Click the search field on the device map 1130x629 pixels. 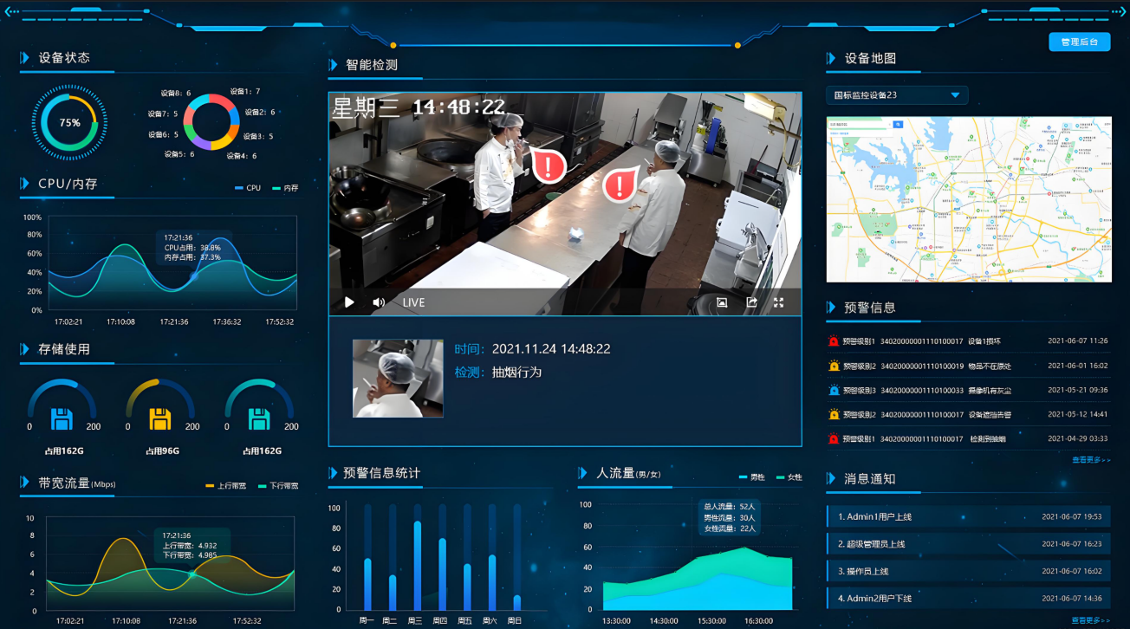point(860,125)
